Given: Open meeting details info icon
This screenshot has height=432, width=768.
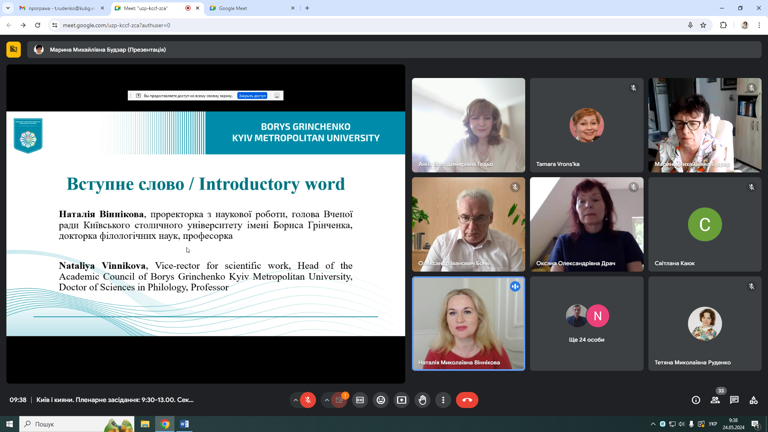Looking at the screenshot, I should [696, 400].
